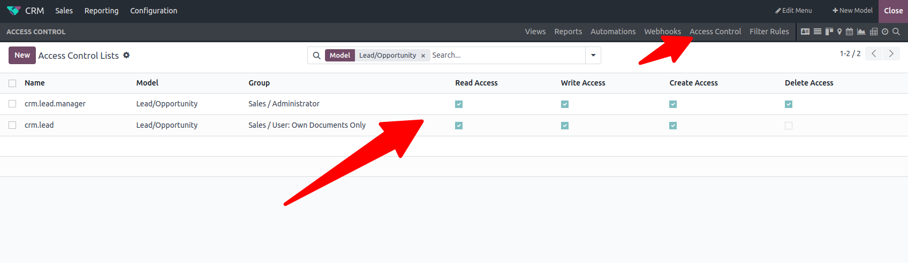Close the Studio editor
The height and width of the screenshot is (263, 908).
(893, 11)
